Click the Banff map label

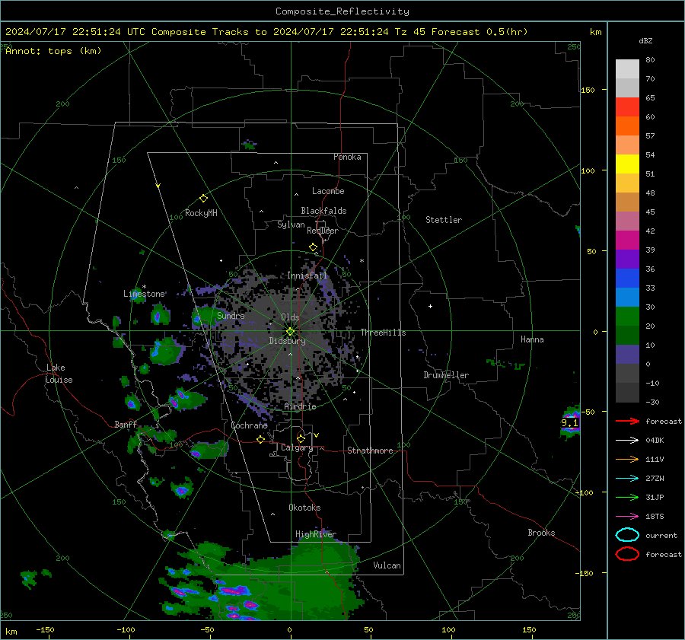[126, 424]
